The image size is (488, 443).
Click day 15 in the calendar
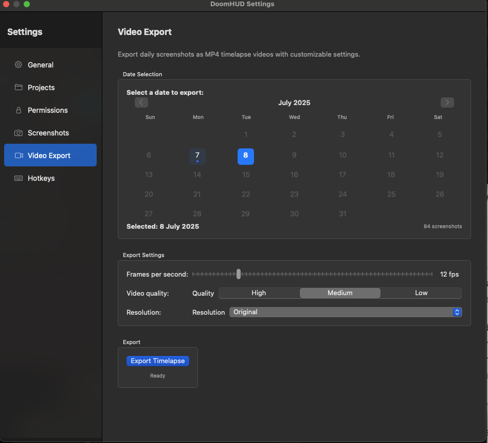246,175
